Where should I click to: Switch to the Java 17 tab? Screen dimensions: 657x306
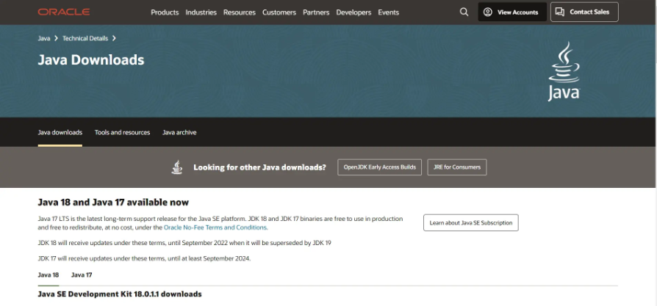click(x=82, y=275)
